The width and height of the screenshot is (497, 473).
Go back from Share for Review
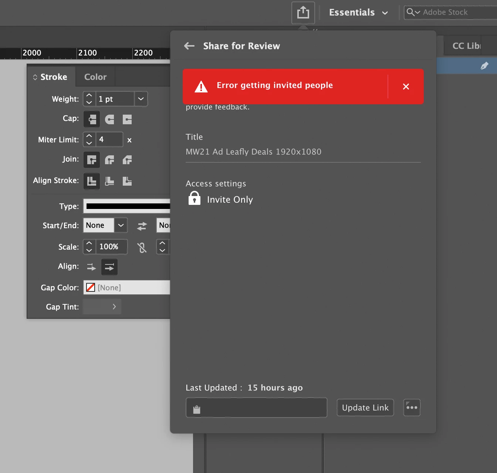coord(189,46)
